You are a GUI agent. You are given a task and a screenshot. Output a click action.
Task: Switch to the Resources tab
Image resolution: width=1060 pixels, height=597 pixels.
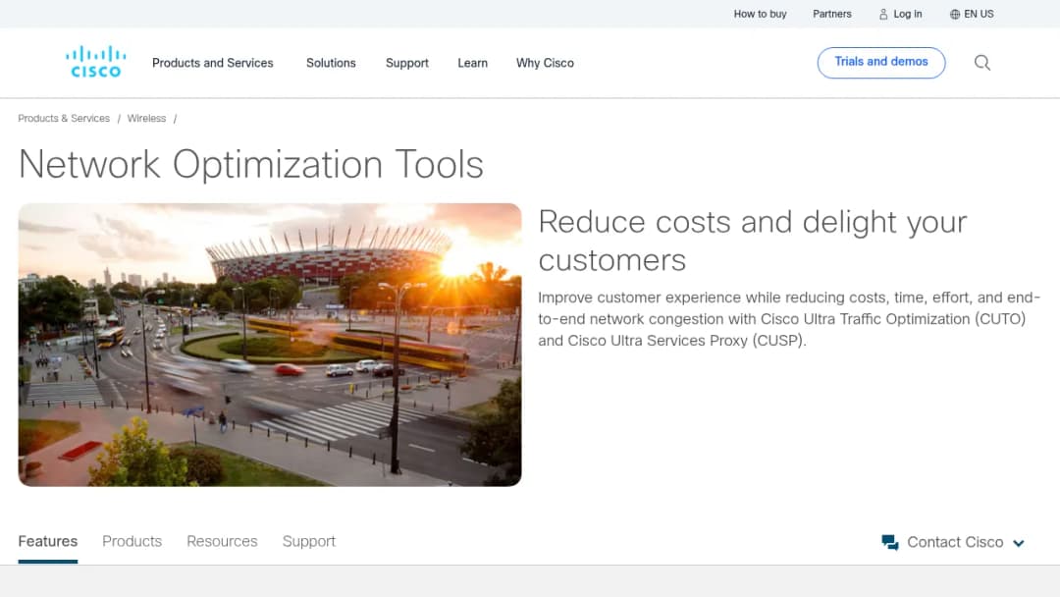tap(222, 542)
